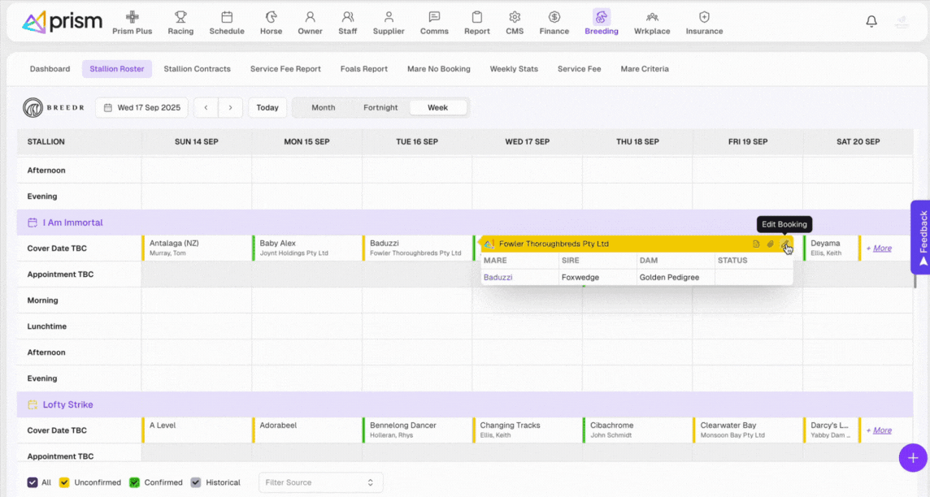The width and height of the screenshot is (930, 497).
Task: Toggle the Historical checkbox
Action: pos(196,482)
